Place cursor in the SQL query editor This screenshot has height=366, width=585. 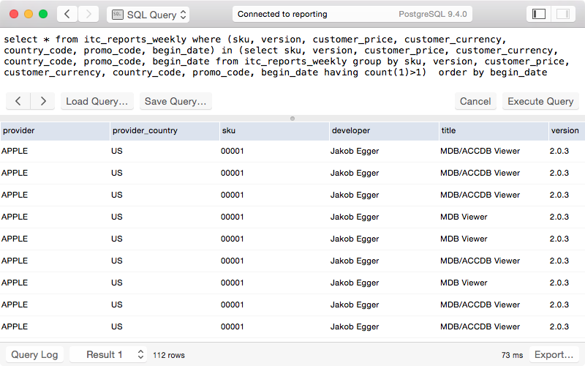point(292,56)
